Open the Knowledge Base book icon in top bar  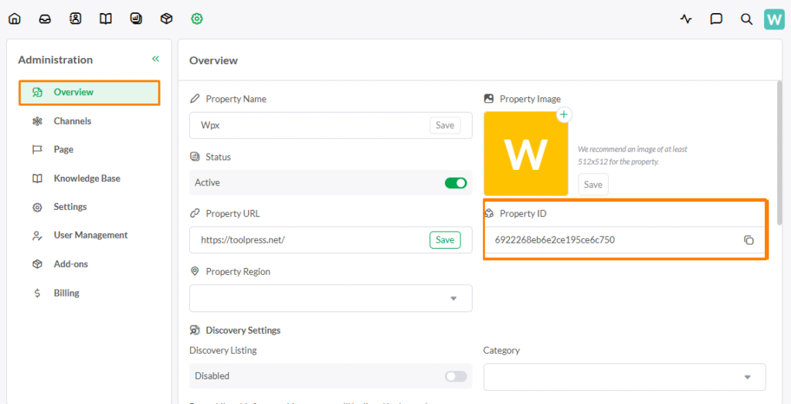point(105,19)
